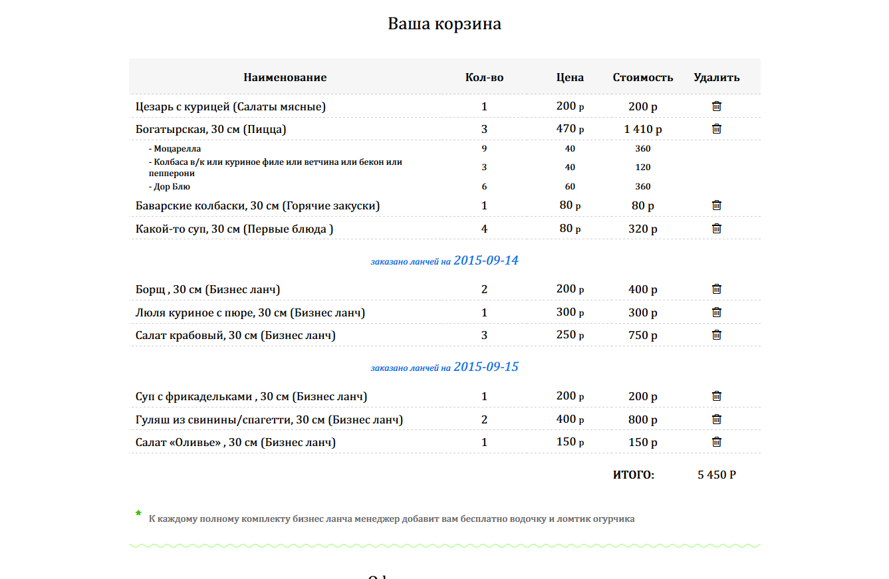Image resolution: width=889 pixels, height=579 pixels.
Task: Click the Моцарелла topping line
Action: (175, 149)
